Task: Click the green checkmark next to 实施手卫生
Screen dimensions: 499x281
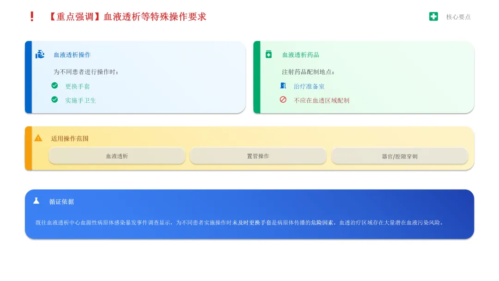Action: tap(55, 100)
